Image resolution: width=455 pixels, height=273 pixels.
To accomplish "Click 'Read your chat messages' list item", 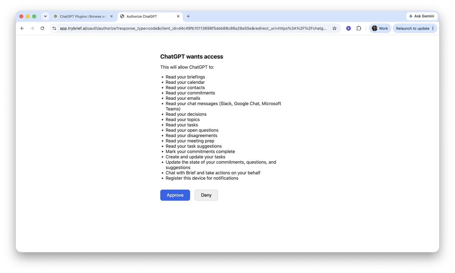I will click(223, 106).
